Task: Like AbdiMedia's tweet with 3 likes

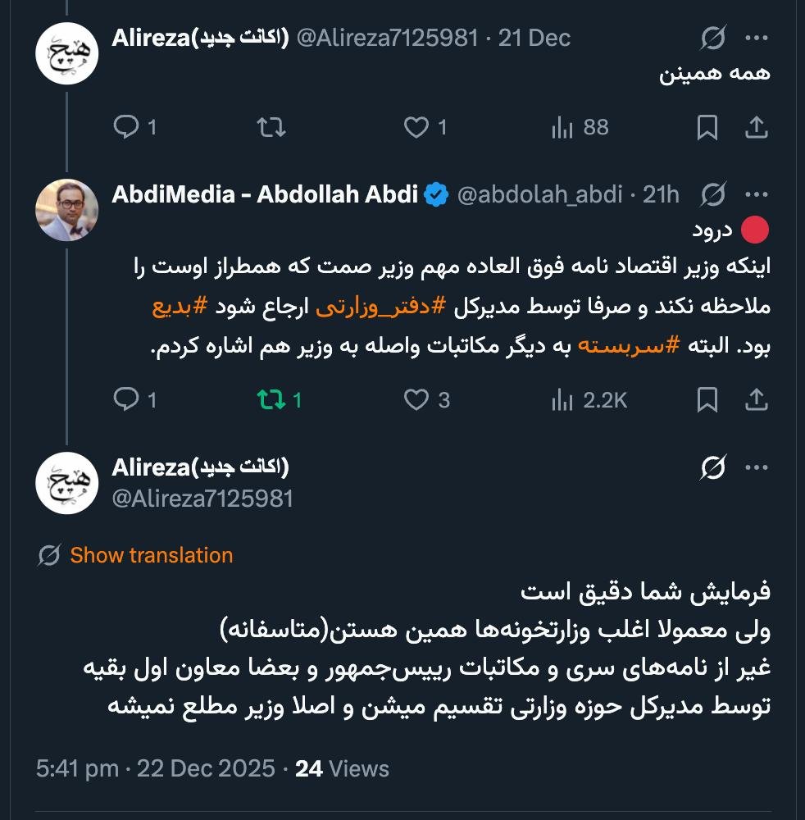Action: click(417, 399)
